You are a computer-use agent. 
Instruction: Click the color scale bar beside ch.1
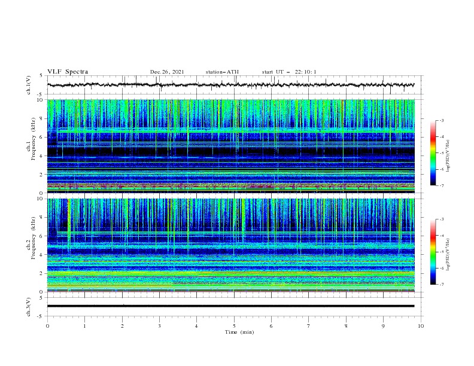433,153
